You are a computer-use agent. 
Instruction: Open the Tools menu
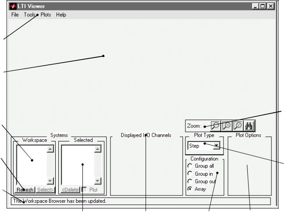coord(30,15)
